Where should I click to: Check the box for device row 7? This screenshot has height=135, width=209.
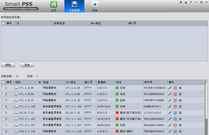pyautogui.click(x=3, y=125)
